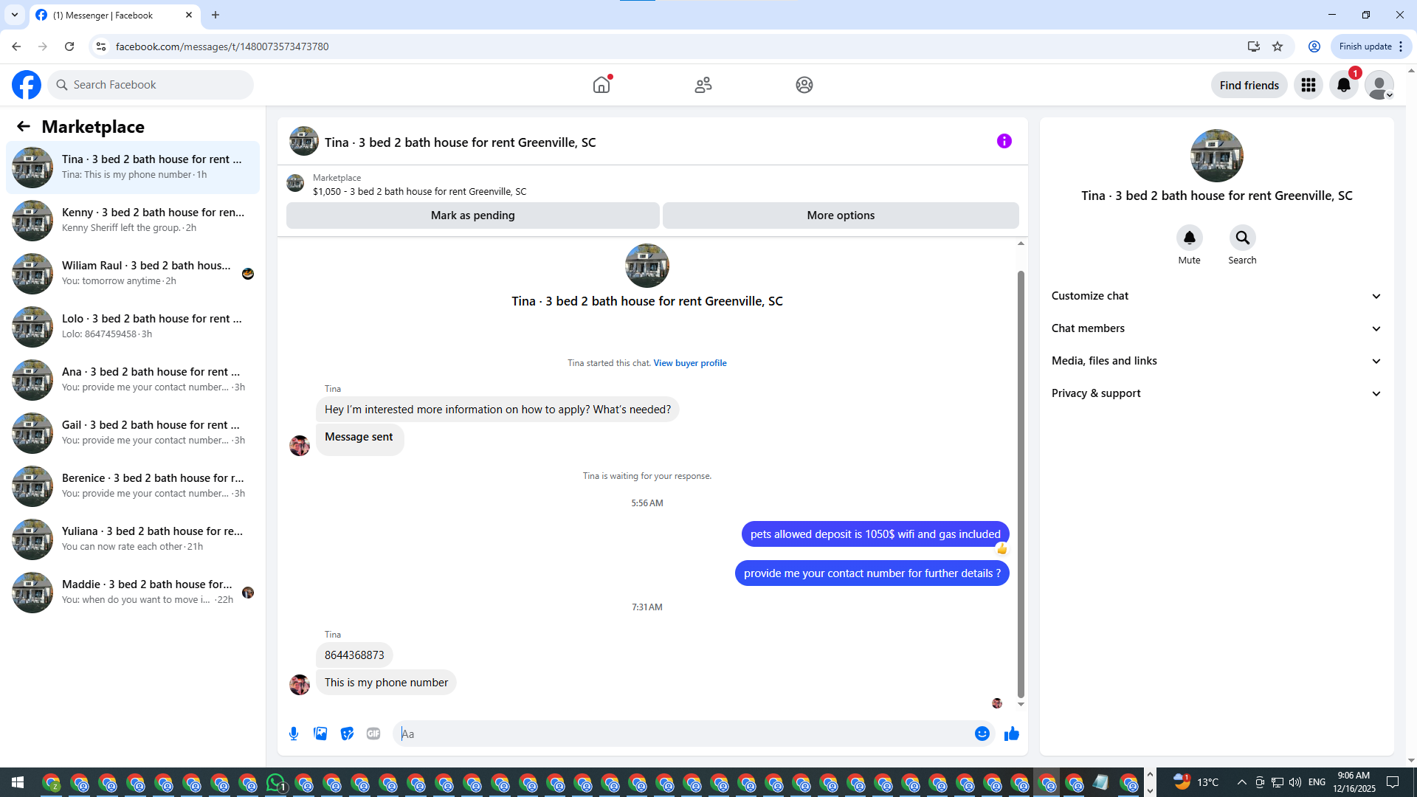This screenshot has width=1417, height=797.
Task: Open Chrome's three-dot menu
Action: [1401, 46]
